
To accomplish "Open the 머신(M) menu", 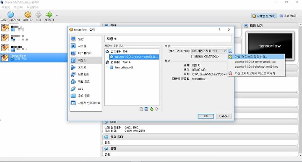I will tap(18, 7).
